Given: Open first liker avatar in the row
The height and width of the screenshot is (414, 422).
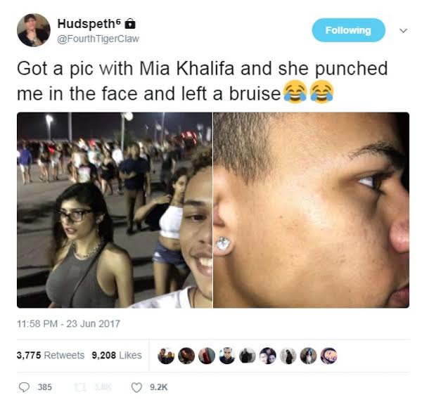Looking at the screenshot, I should pos(166,356).
